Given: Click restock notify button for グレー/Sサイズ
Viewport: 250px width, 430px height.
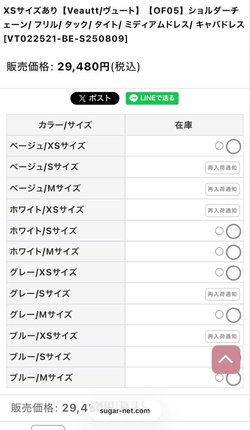Looking at the screenshot, I should (x=222, y=294).
